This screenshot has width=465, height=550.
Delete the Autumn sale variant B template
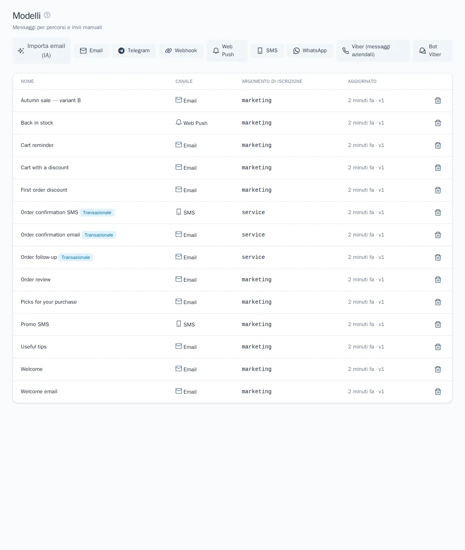tap(438, 101)
